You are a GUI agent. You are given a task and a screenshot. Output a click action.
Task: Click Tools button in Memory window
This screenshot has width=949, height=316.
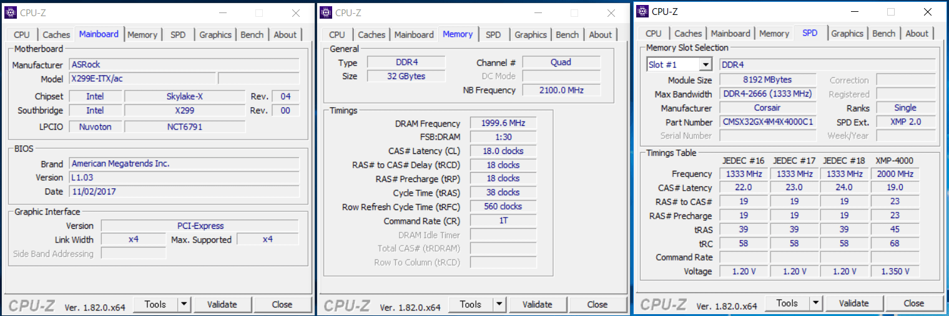pyautogui.click(x=471, y=304)
